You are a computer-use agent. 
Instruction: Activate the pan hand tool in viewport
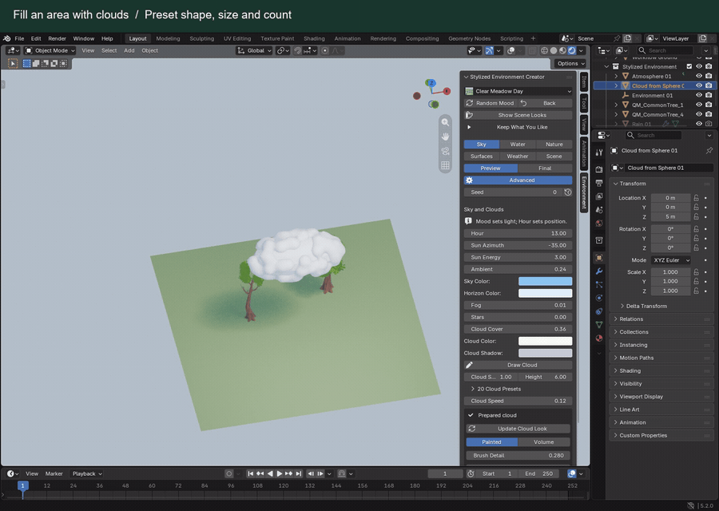coord(445,137)
